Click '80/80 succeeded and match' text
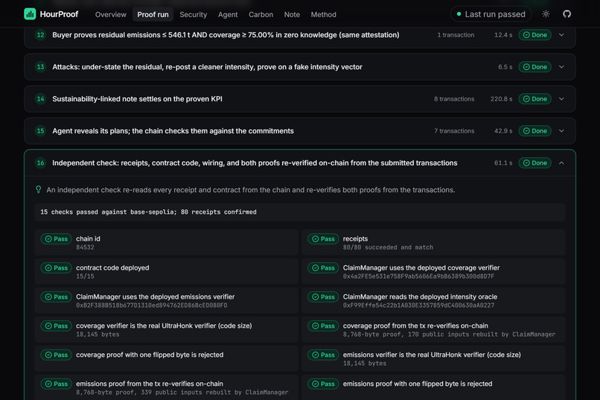Screen dimensions: 600x400 click(x=388, y=247)
